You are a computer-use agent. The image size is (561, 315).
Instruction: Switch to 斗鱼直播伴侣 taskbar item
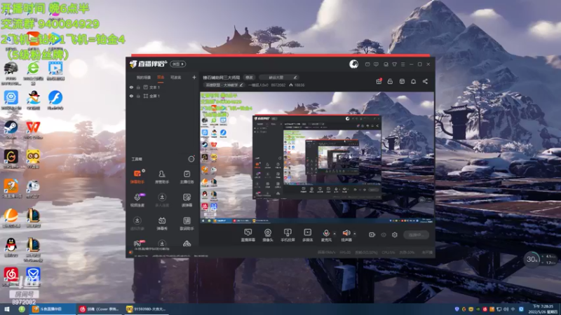[52, 309]
